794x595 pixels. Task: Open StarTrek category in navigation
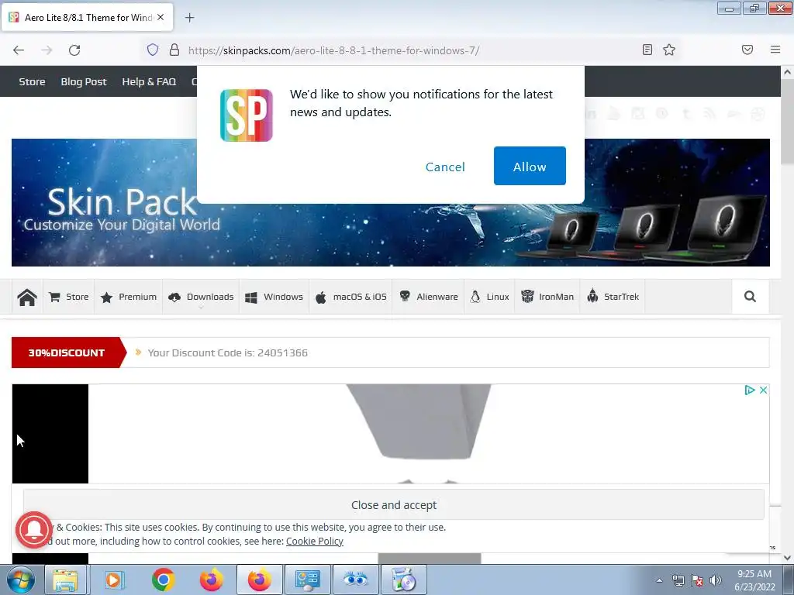tap(613, 297)
